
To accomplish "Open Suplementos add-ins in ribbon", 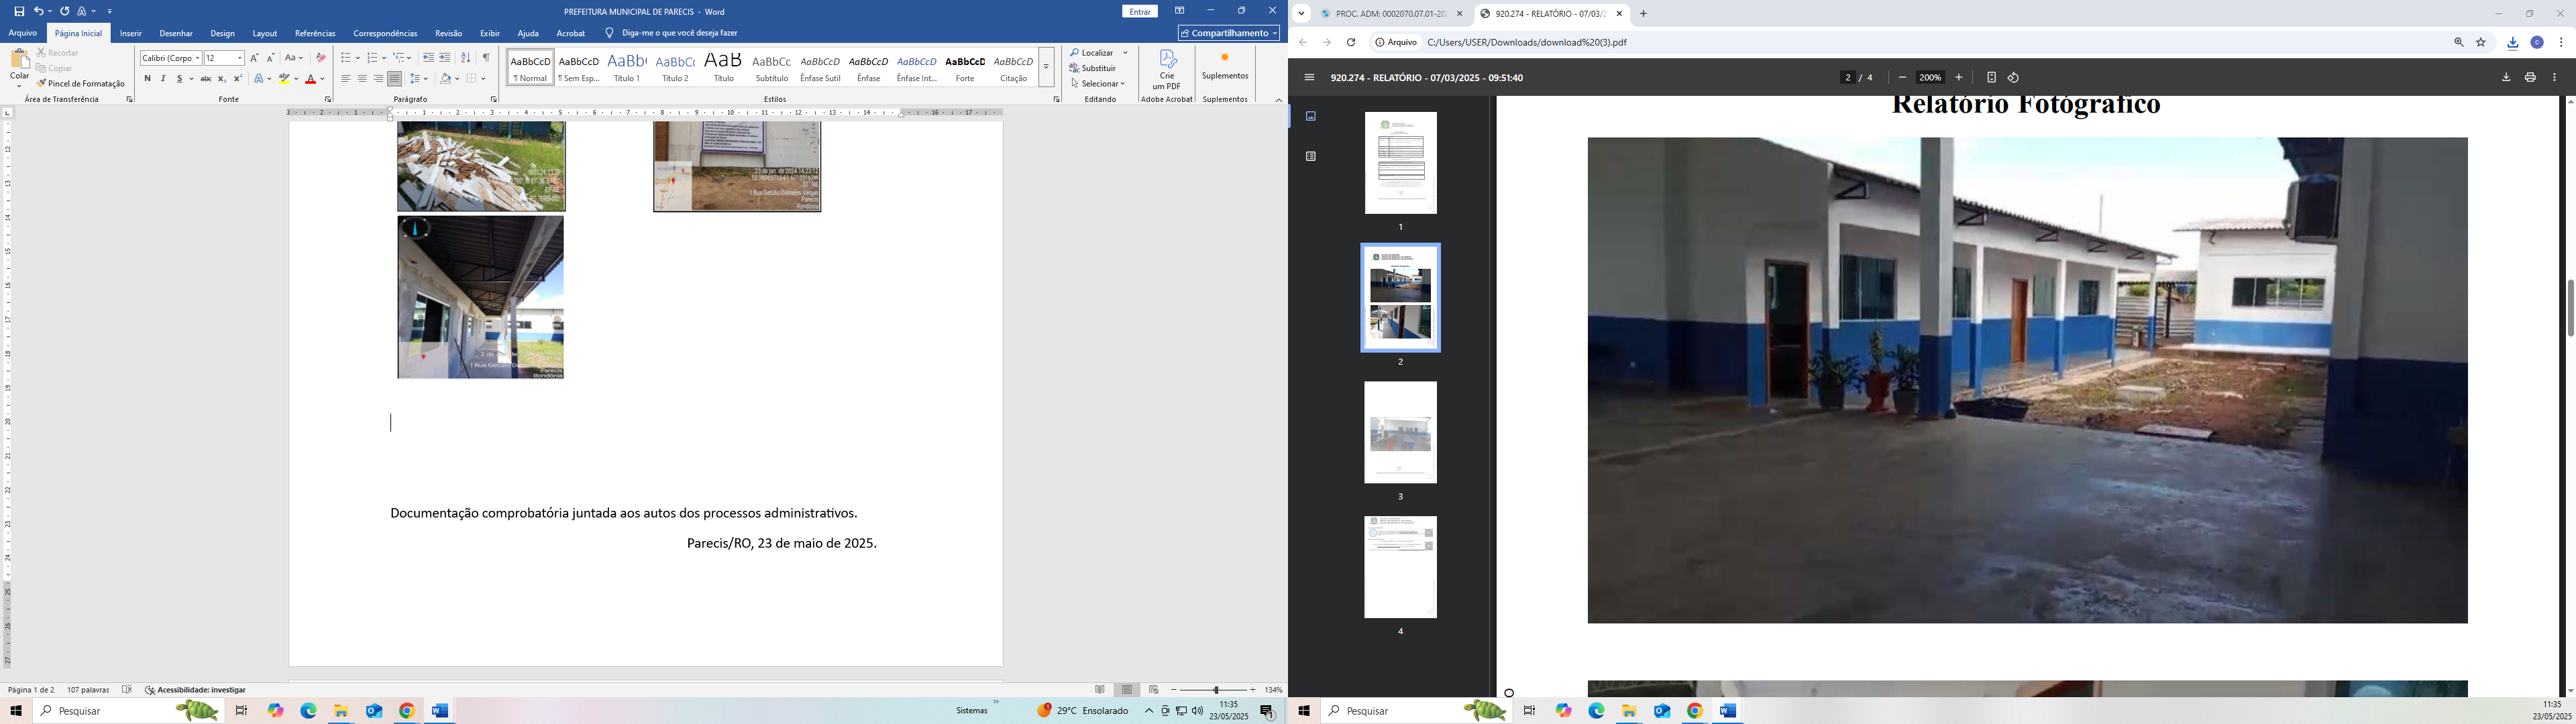I will [1225, 66].
